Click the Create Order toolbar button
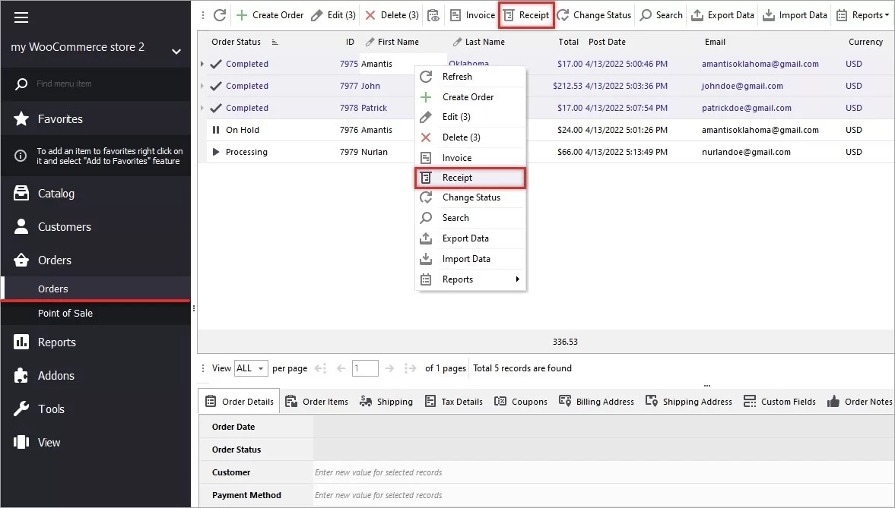Screen dimensions: 895x508 [x=269, y=15]
